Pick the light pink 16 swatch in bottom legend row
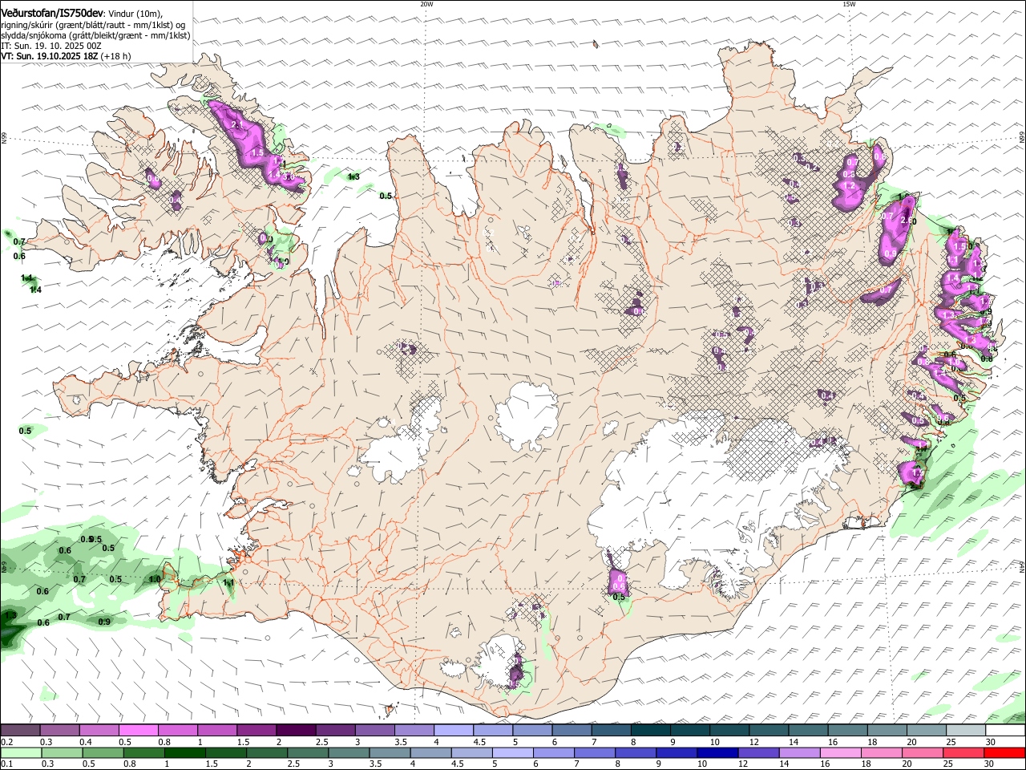Image resolution: width=1026 pixels, height=770 pixels. (x=841, y=752)
